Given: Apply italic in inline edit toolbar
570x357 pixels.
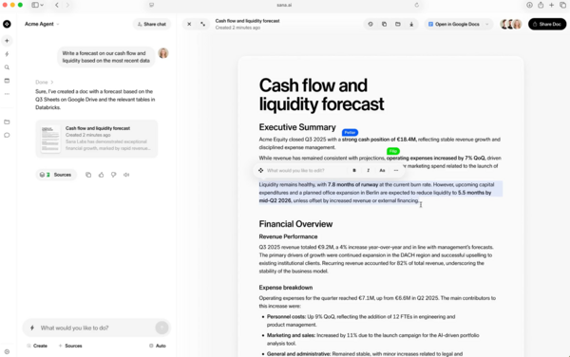Looking at the screenshot, I should (369, 170).
